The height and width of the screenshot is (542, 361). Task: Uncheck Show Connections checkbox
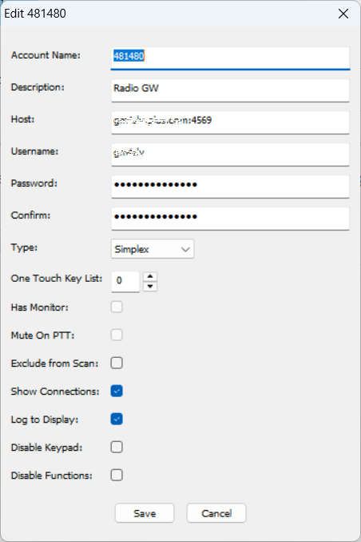pyautogui.click(x=117, y=391)
